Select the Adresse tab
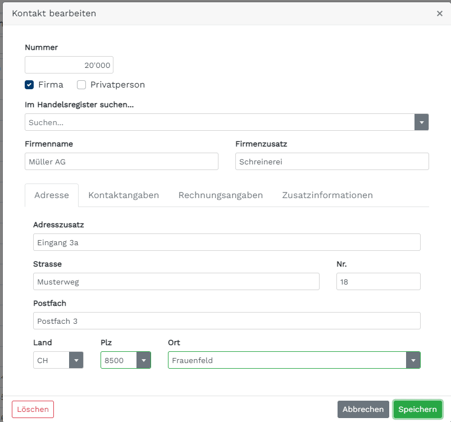The image size is (451, 422). pyautogui.click(x=52, y=195)
